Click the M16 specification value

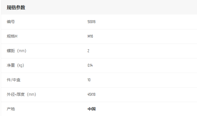pyautogui.click(x=90, y=36)
